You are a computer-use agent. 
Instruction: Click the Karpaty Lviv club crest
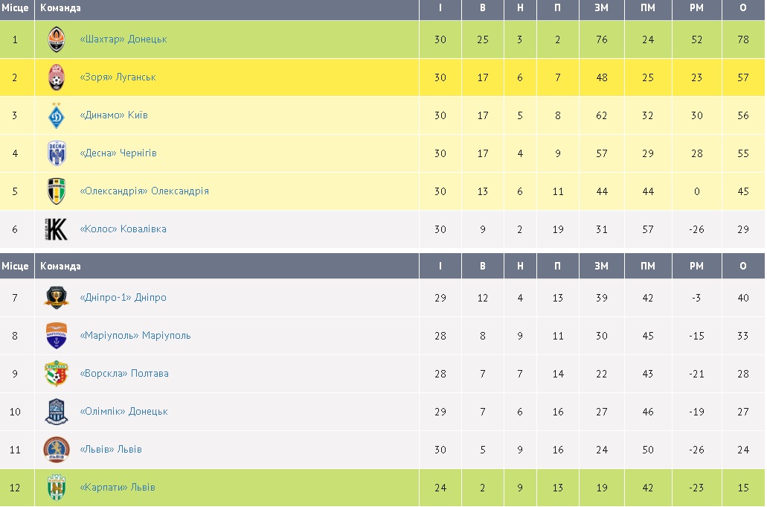click(57, 488)
